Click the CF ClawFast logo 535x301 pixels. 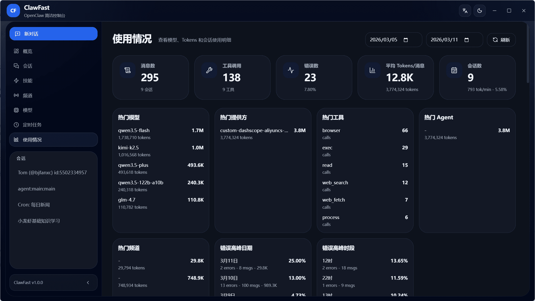(x=13, y=11)
